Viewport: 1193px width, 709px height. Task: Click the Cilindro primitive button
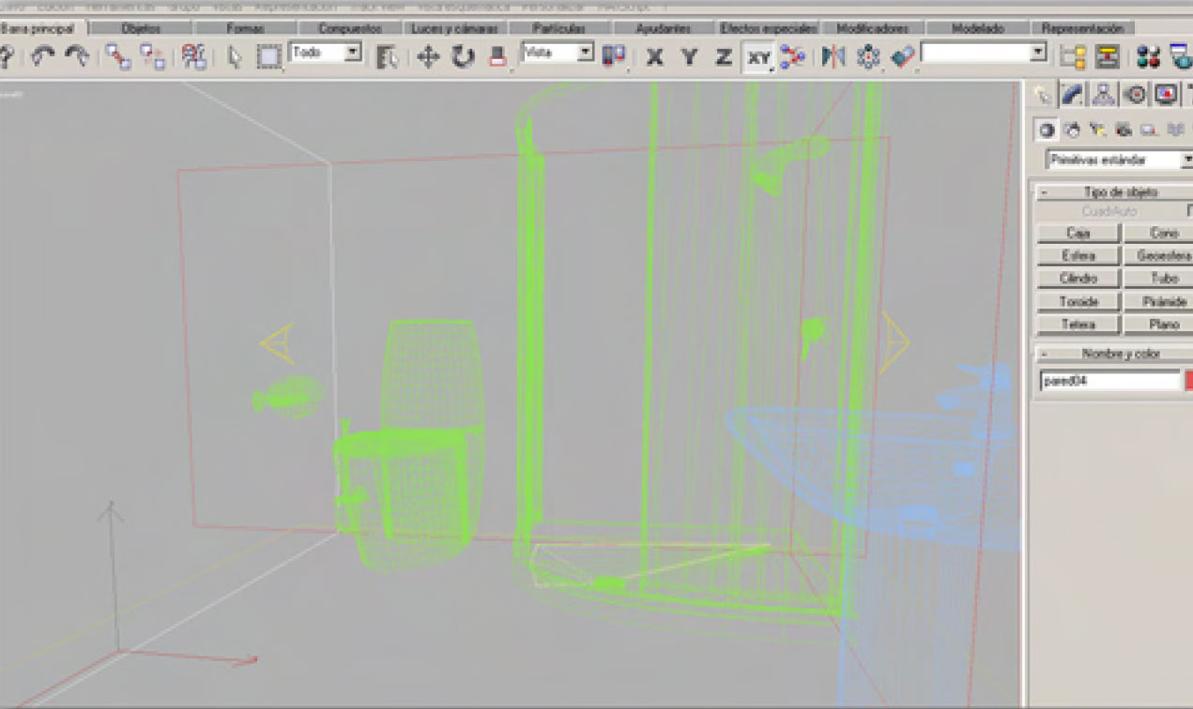click(1078, 279)
